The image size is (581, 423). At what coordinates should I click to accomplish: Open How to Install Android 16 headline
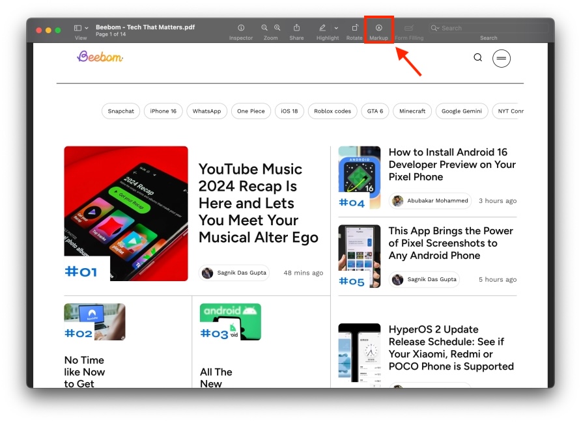(x=452, y=164)
